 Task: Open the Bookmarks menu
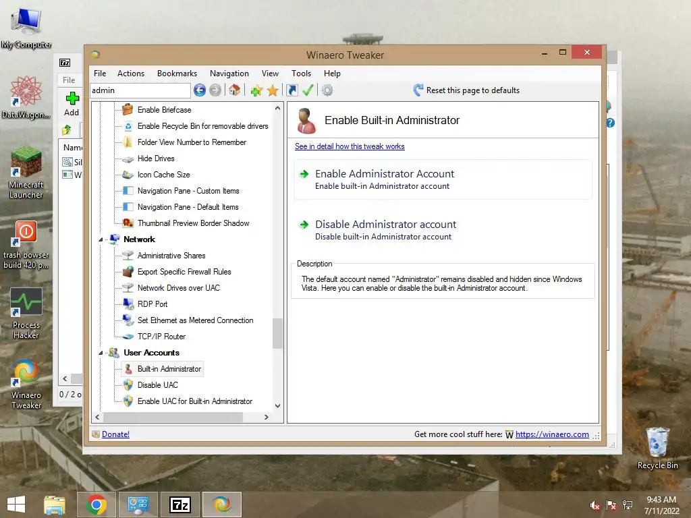pyautogui.click(x=177, y=74)
